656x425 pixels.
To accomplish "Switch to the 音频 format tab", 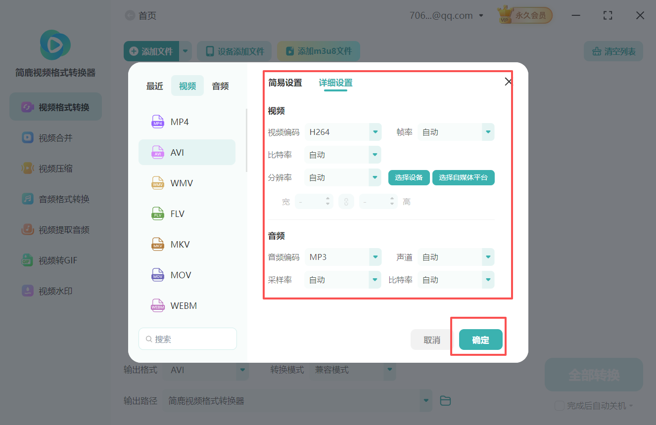I will pyautogui.click(x=220, y=85).
